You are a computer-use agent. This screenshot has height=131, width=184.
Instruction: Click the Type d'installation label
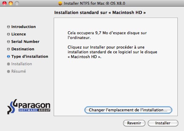[x=30, y=56]
